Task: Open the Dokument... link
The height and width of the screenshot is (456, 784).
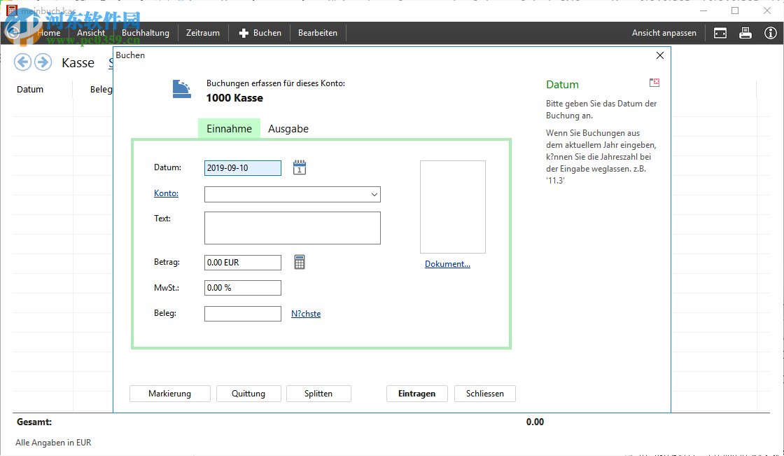Action: 447,264
